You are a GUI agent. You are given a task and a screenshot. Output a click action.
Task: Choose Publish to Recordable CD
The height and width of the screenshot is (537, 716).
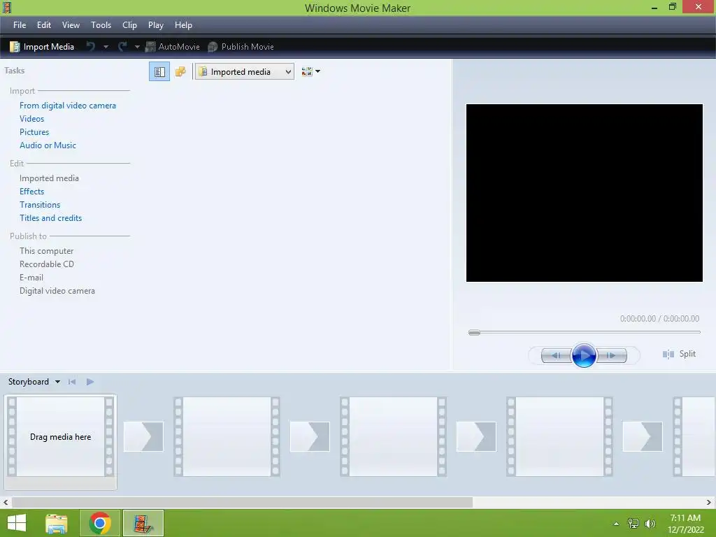[x=47, y=264]
